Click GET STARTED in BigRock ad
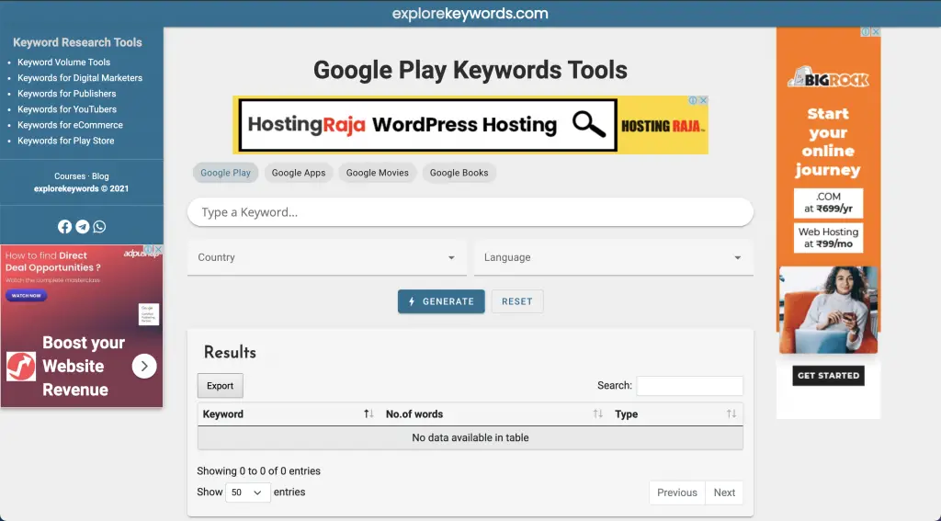The image size is (941, 521). click(828, 375)
